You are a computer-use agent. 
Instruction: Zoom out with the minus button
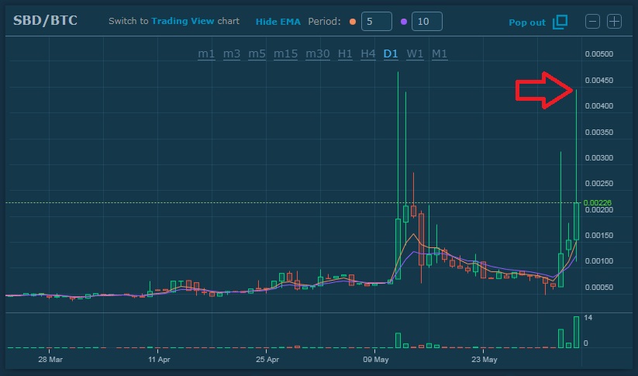[592, 21]
